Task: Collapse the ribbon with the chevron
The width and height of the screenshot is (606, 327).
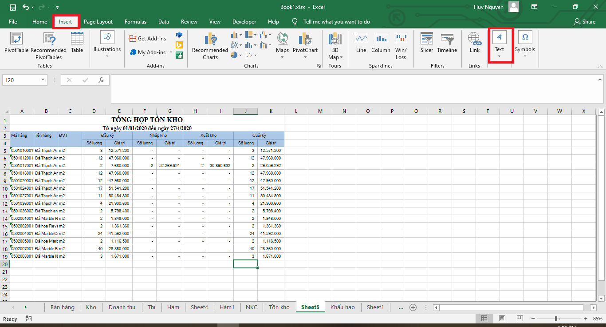Action: coord(601,66)
